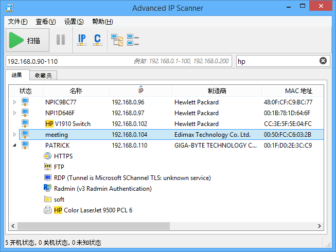Switch to the 收藏夹 tab

(x=43, y=76)
